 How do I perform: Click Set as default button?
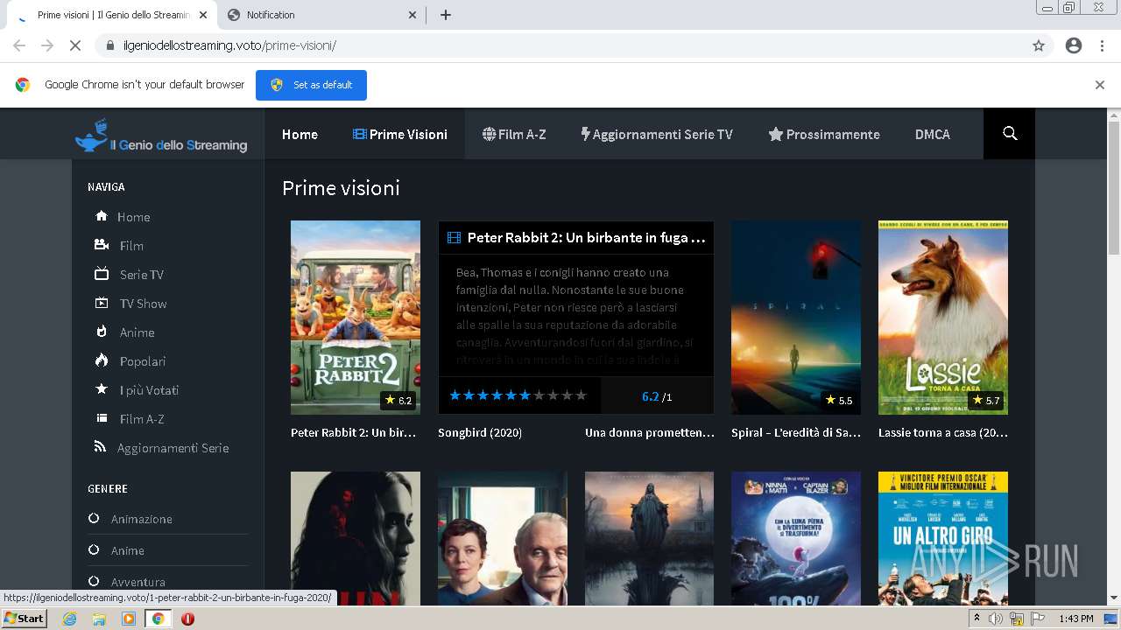point(311,85)
